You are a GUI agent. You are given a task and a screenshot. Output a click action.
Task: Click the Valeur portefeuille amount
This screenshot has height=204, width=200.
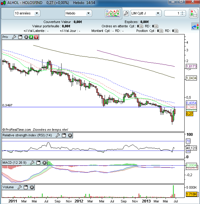click(66, 26)
